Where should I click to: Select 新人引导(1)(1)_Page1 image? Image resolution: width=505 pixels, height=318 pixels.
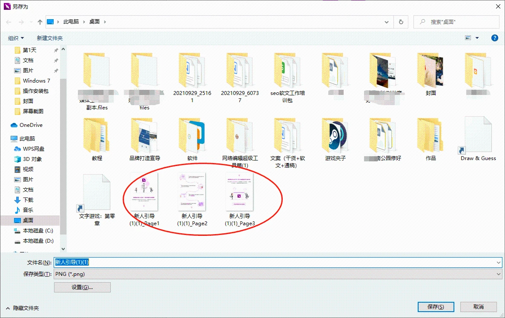pos(144,199)
